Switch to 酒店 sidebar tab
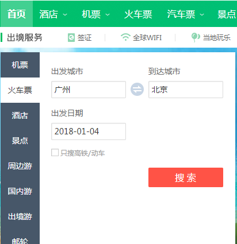The image size is (237, 244). point(20,115)
